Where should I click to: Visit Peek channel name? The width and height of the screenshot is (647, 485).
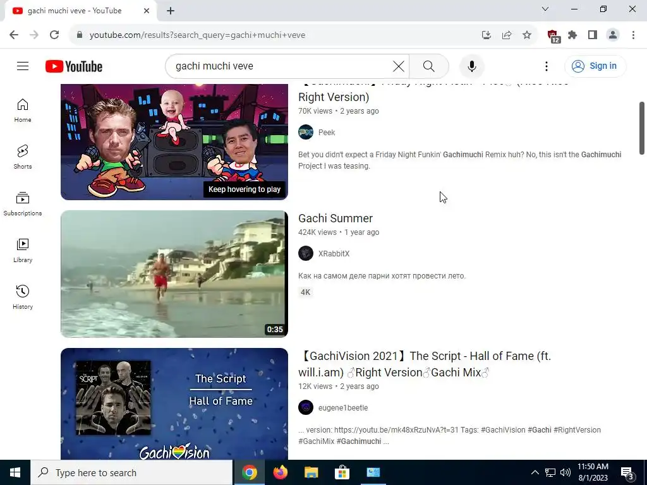coord(327,133)
